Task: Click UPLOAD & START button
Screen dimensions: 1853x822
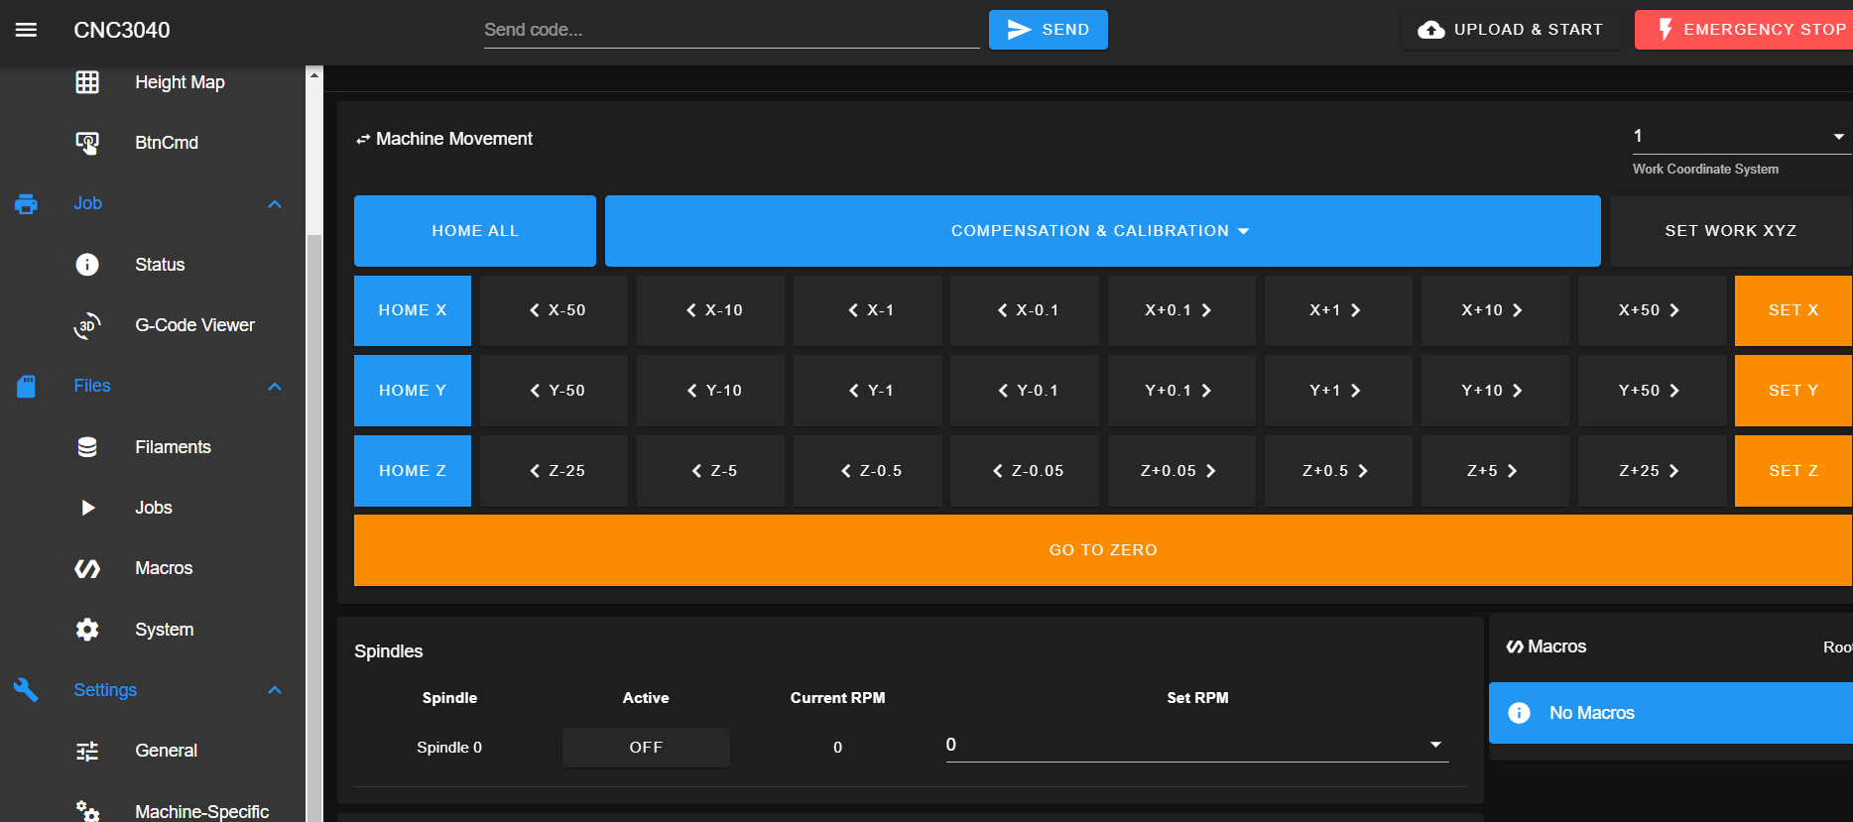Action: pyautogui.click(x=1510, y=30)
